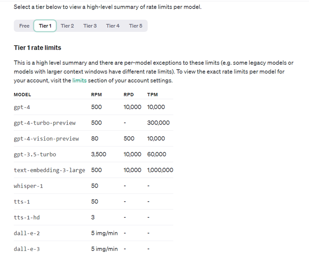309x266 pixels.
Task: Click the gpt-4 RPD value 10,000
Action: pyautogui.click(x=133, y=107)
